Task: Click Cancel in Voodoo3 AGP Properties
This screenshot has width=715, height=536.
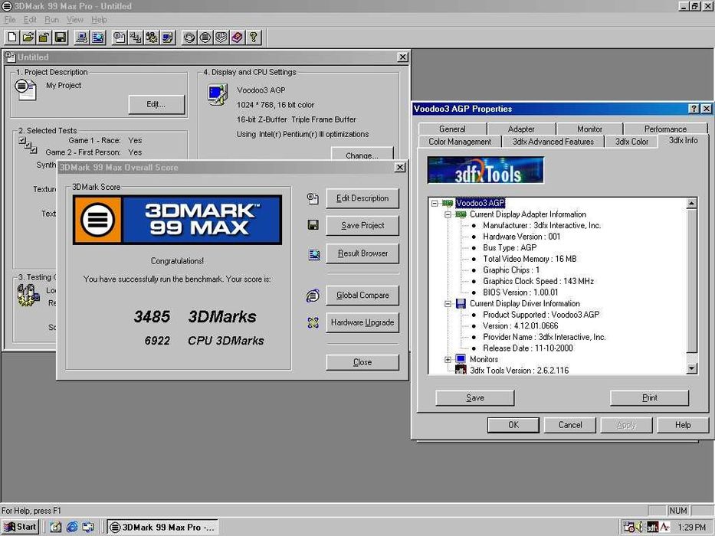Action: click(x=570, y=425)
